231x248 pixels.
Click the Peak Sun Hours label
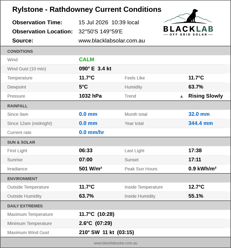[x=141, y=169]
